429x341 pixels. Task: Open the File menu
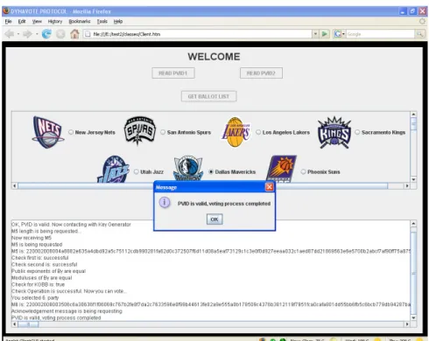(9, 21)
